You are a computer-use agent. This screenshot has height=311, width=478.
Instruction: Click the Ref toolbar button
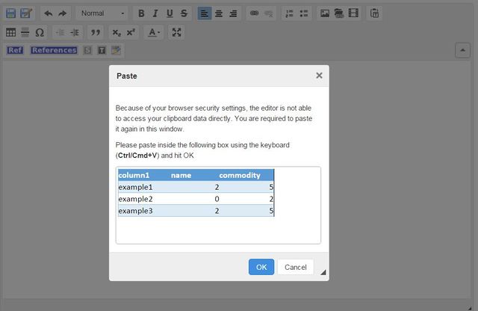pos(15,50)
